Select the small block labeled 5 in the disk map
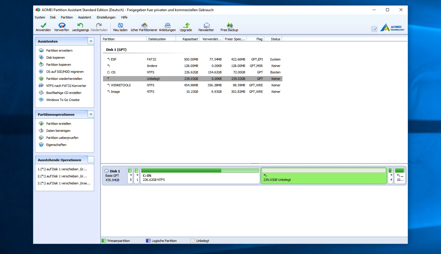 click(x=130, y=176)
